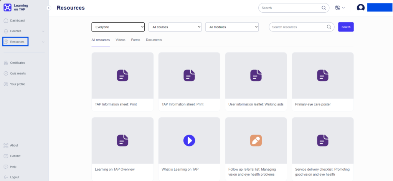
Task: Click the search icon in Search resources field
Action: (329, 27)
